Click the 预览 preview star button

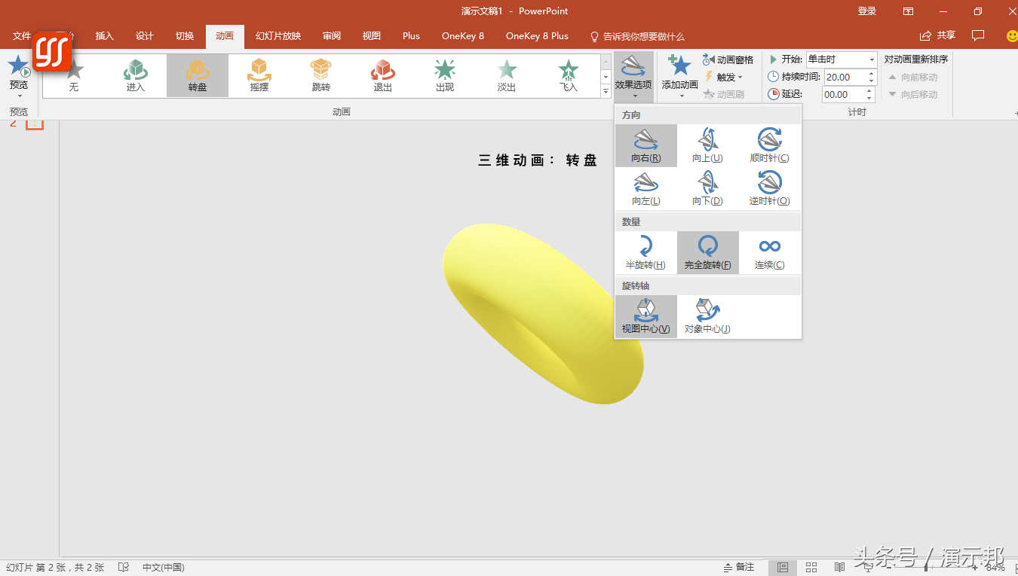click(x=19, y=68)
